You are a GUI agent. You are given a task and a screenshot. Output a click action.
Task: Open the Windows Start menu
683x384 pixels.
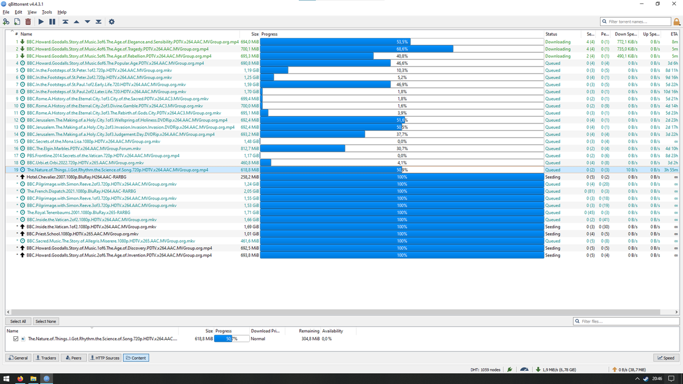click(7, 378)
